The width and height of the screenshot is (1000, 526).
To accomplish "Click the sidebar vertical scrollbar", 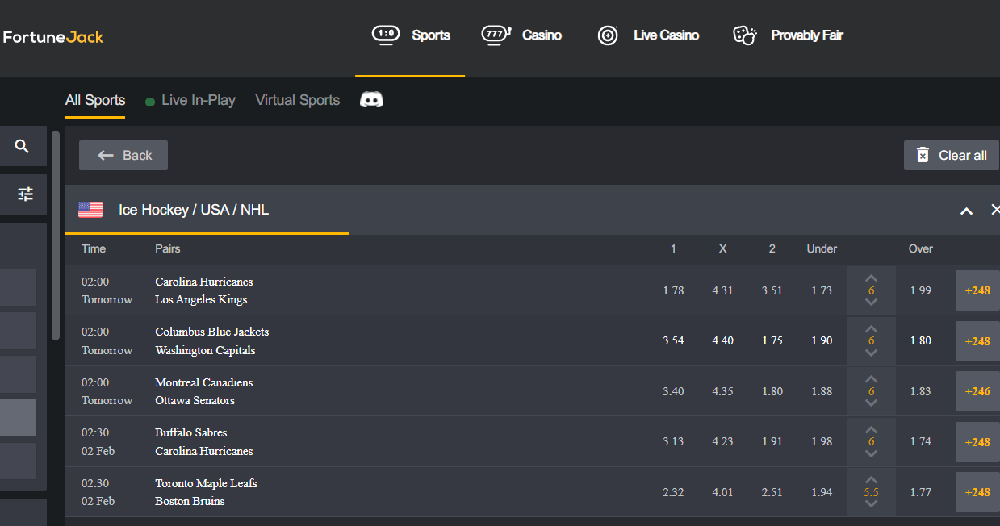I will coord(56,236).
